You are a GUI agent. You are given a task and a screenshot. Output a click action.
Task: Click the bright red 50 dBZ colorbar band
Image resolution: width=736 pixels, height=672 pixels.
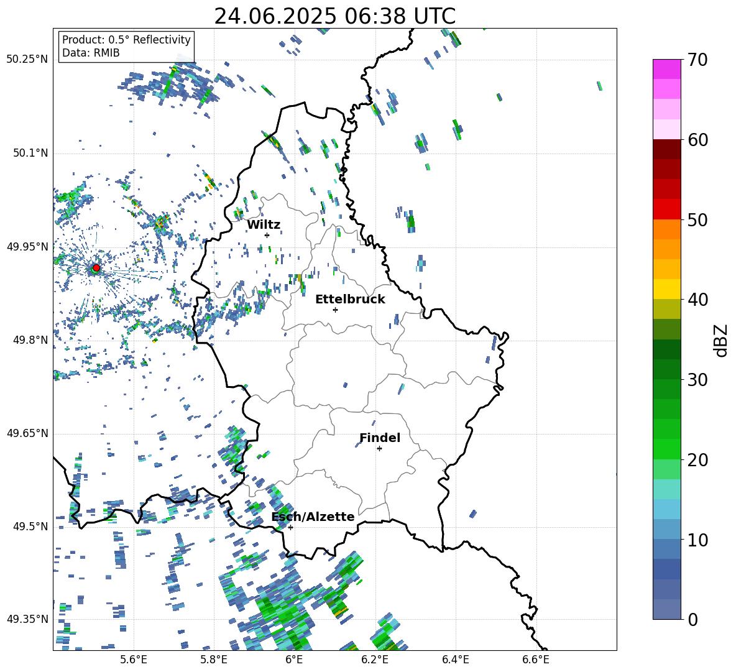[x=666, y=209]
